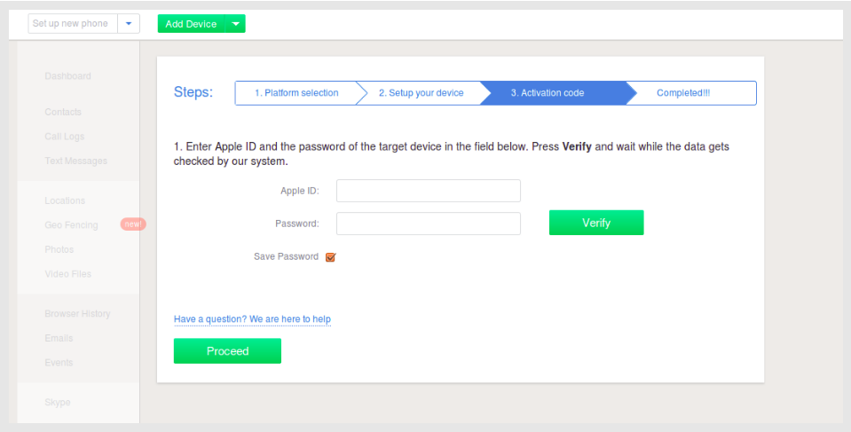The image size is (851, 432).
Task: Open Skype in the sidebar
Action: click(x=58, y=403)
